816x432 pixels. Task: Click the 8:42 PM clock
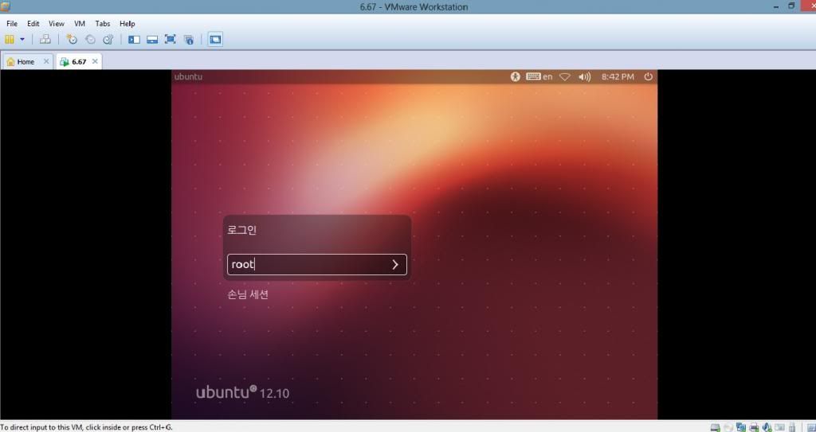coord(618,76)
